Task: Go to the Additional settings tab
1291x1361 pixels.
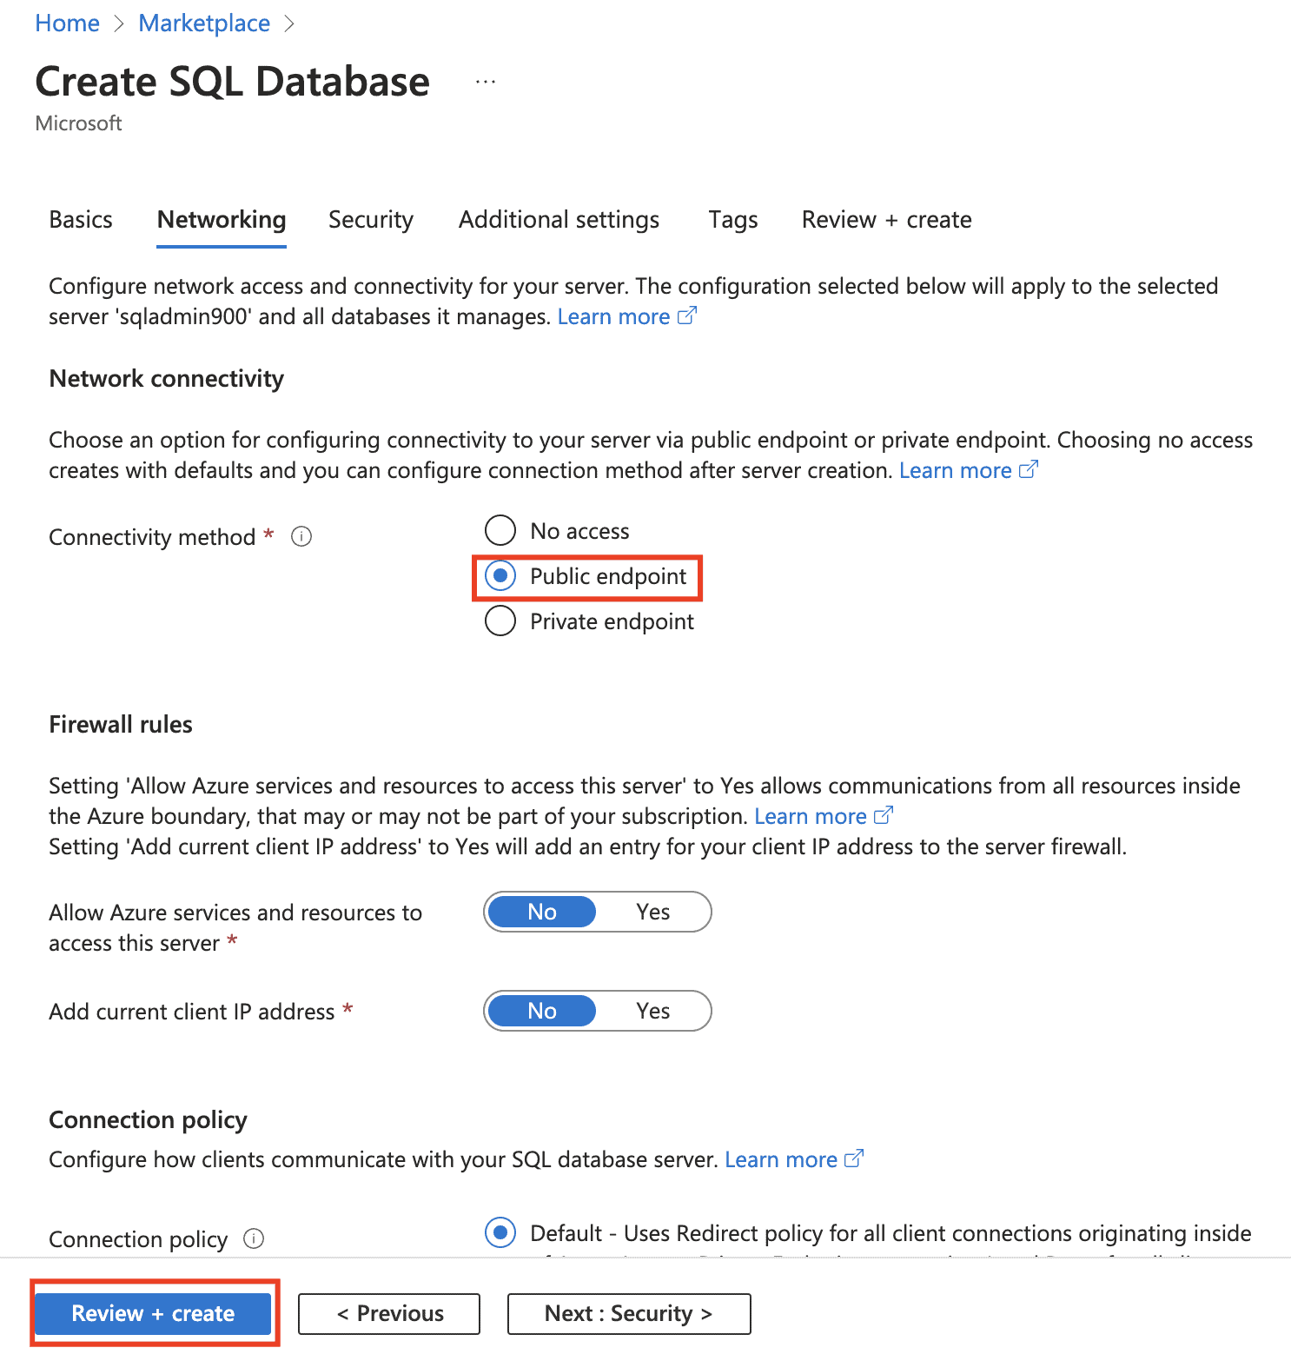Action: click(559, 220)
